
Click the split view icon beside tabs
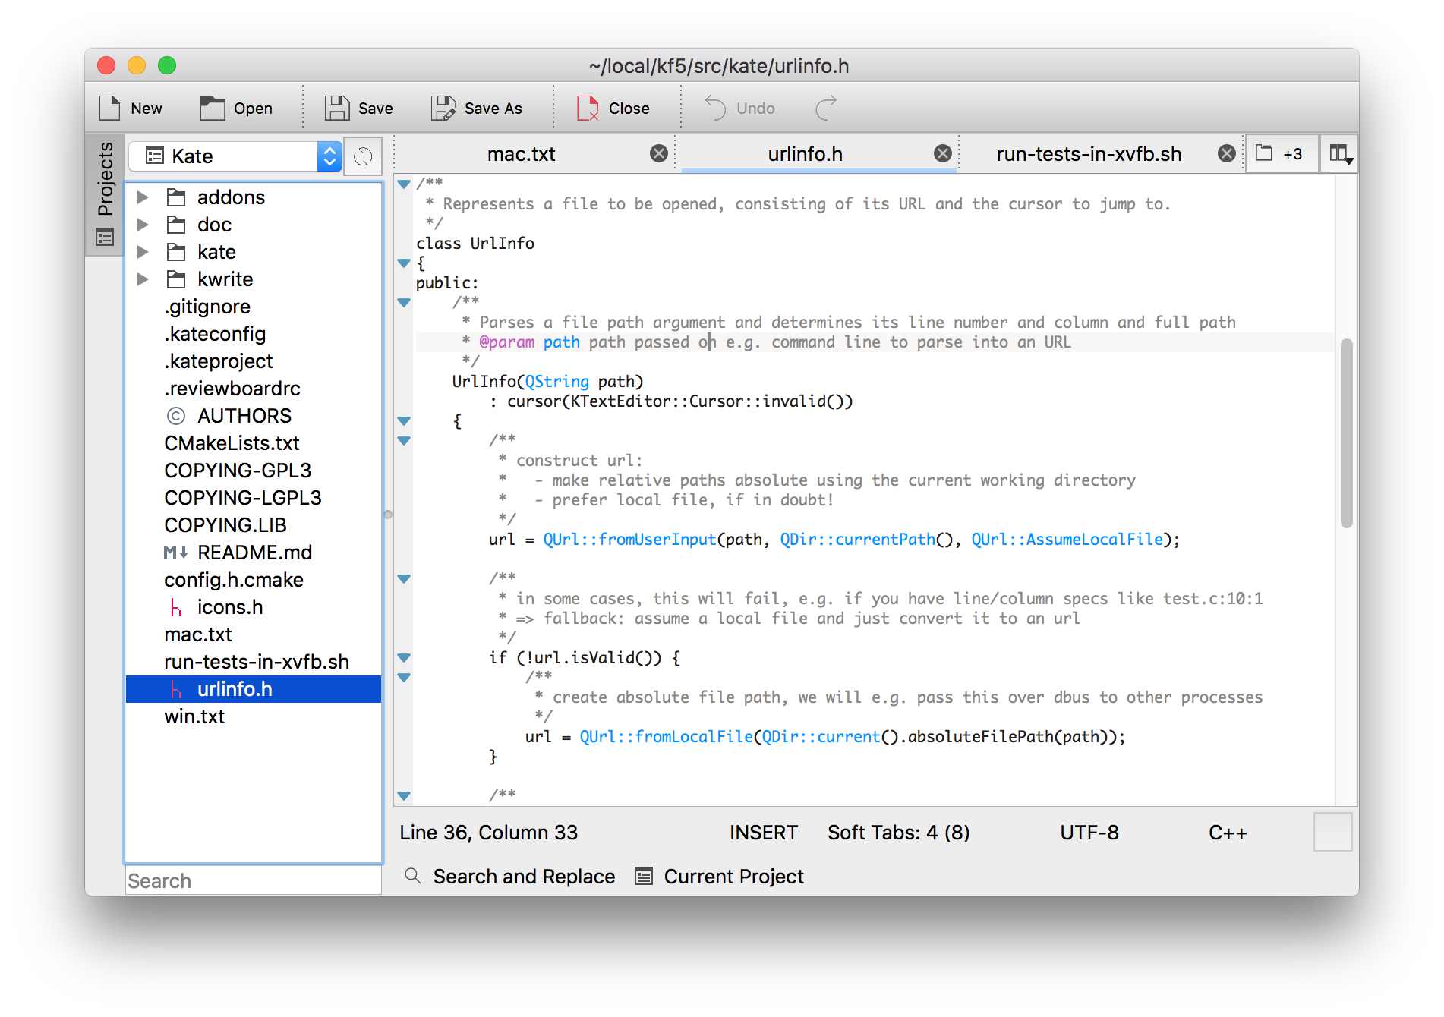click(1339, 154)
